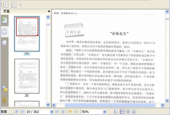
Task: Open the Bookmarks sidebar panel
Action: [5, 20]
